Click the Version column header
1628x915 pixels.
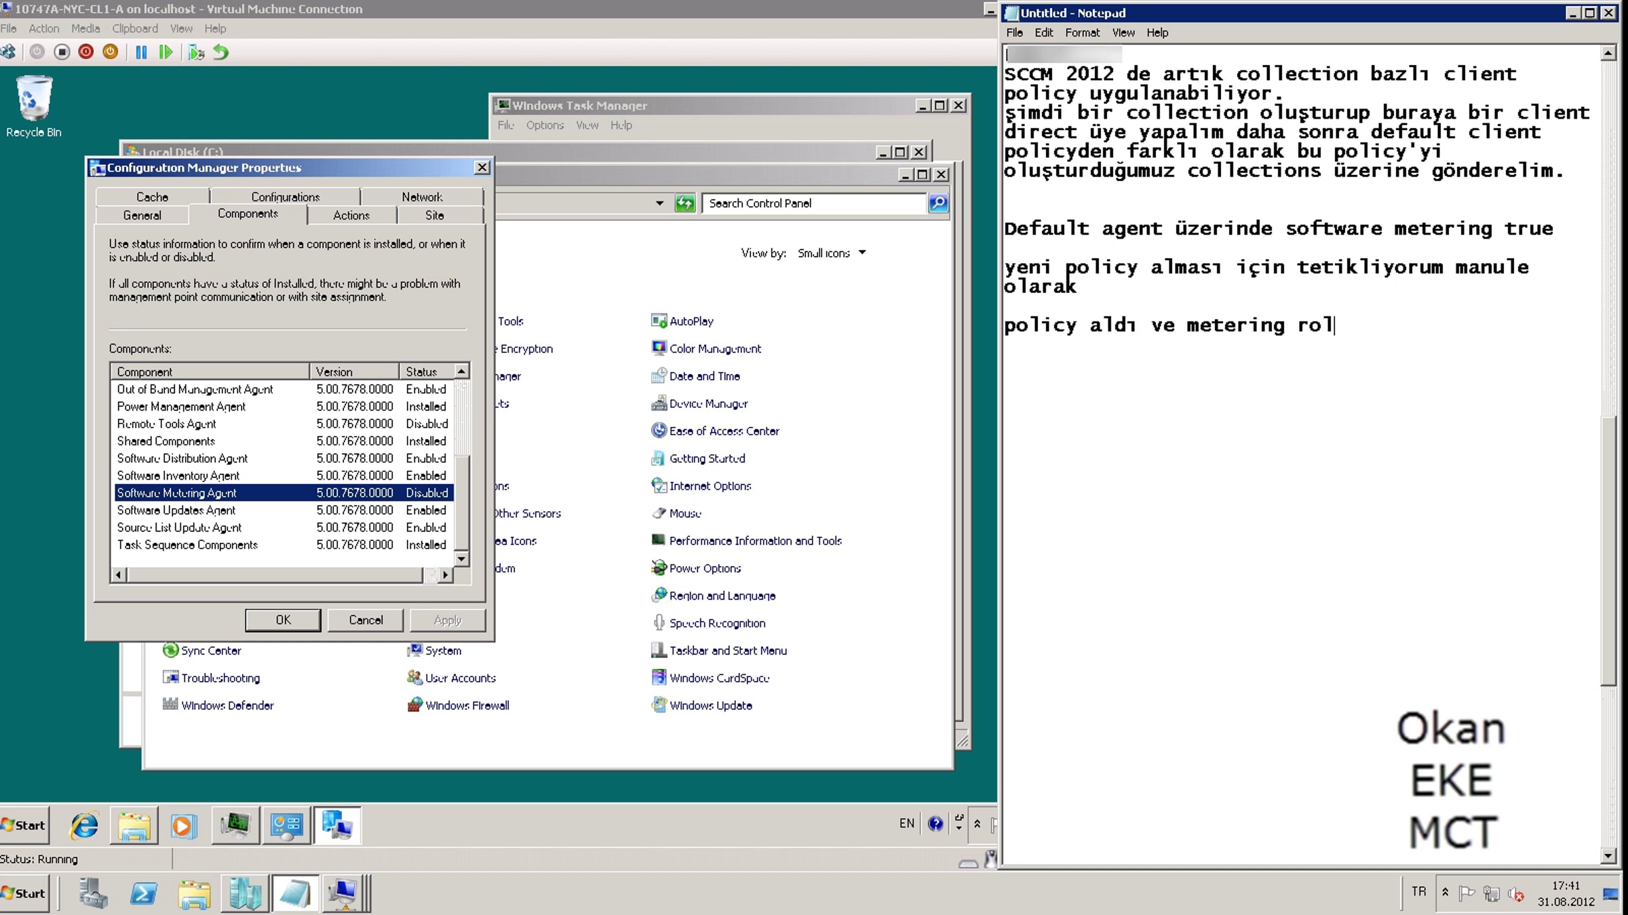point(355,371)
